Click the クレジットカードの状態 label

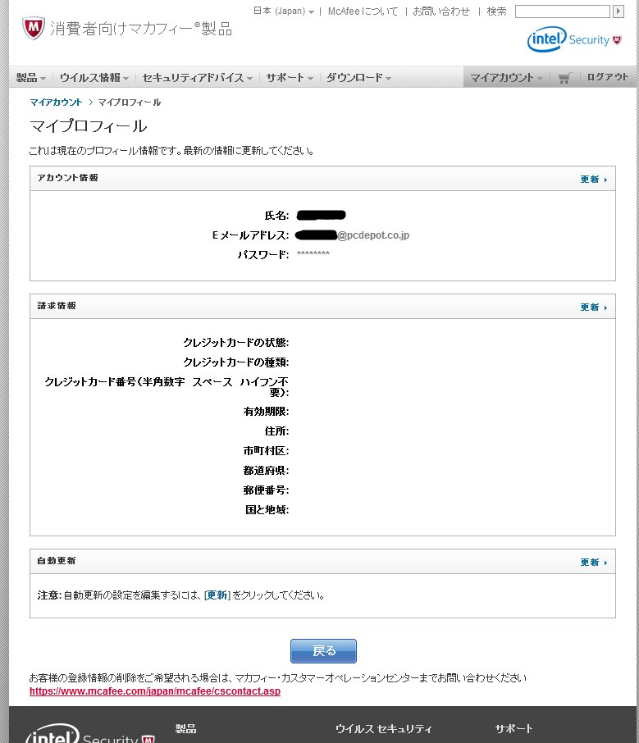pos(236,342)
